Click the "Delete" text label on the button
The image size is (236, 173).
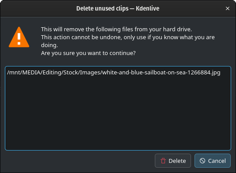tap(177, 161)
